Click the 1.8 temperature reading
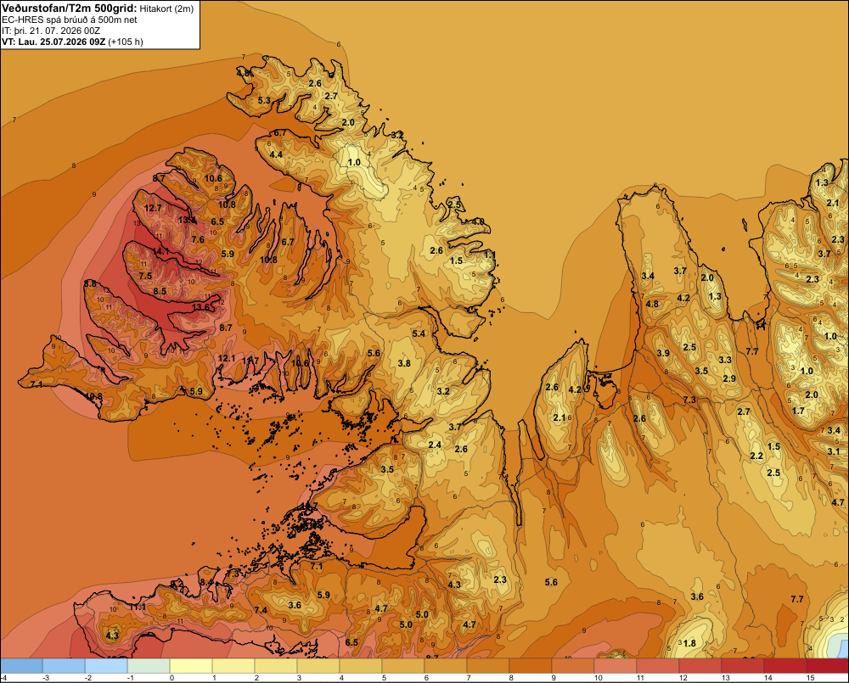 (x=689, y=643)
